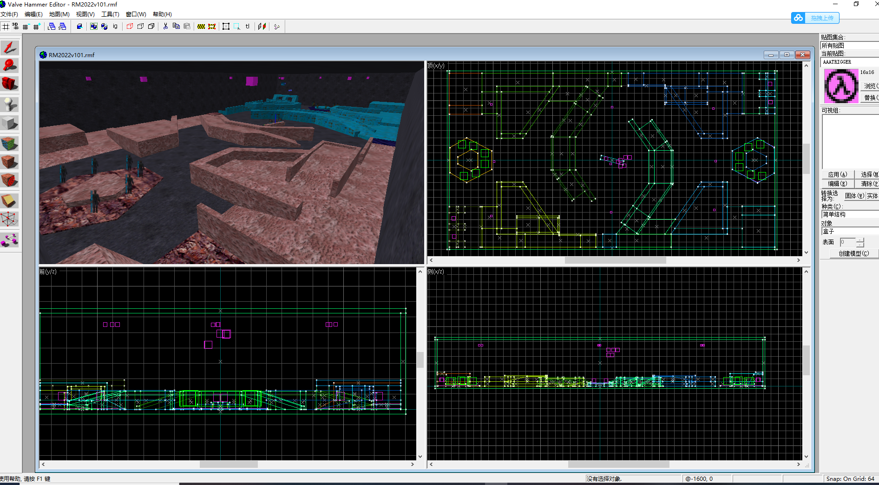Click the 表面 faces stepper arrows
The image size is (879, 485).
tap(860, 242)
